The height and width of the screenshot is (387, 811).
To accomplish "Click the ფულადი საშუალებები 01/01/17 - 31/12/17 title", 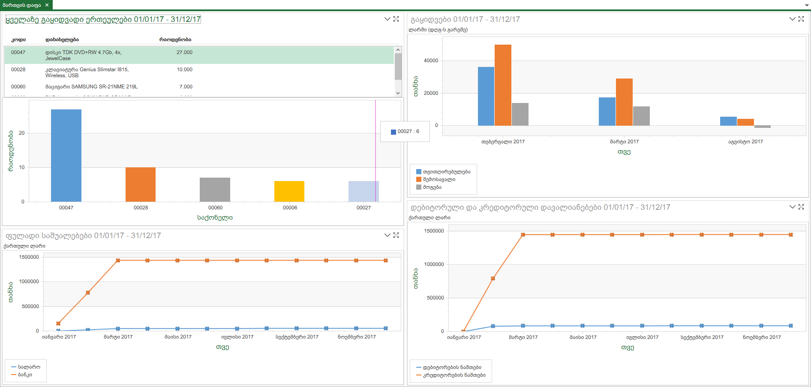I will coord(83,236).
